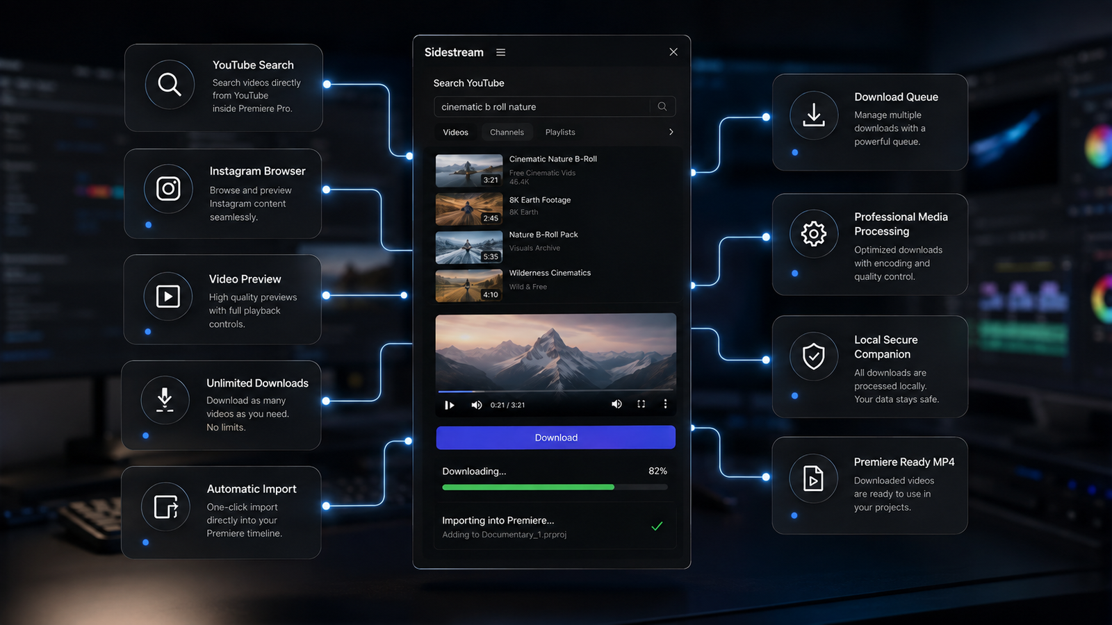Image resolution: width=1112 pixels, height=625 pixels.
Task: Click the 82% download percentage
Action: coord(657,471)
